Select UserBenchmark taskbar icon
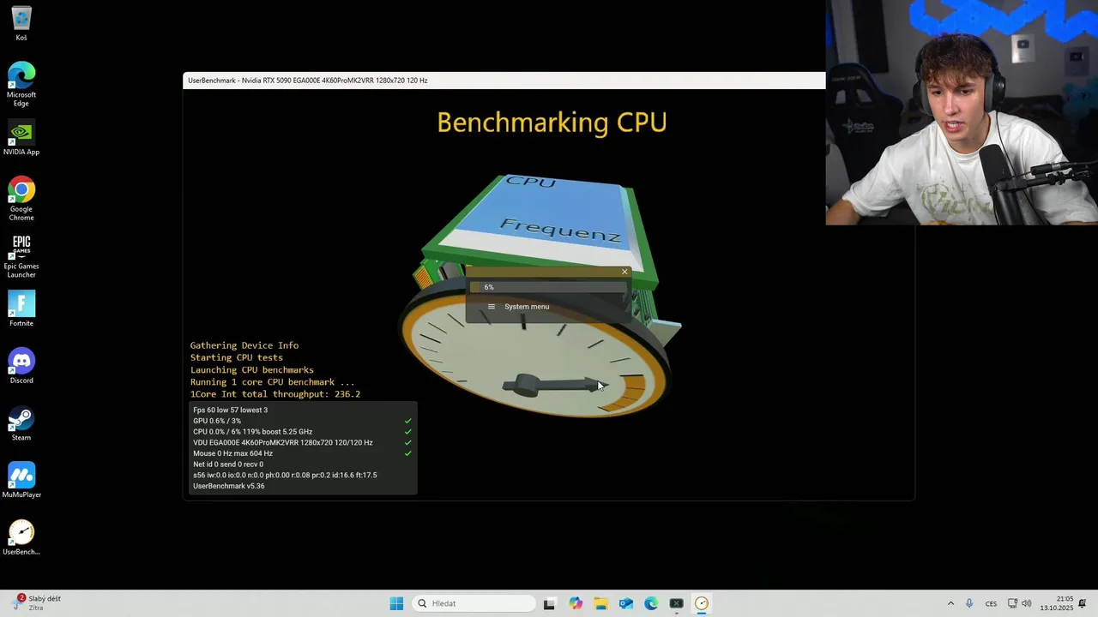 click(x=702, y=603)
